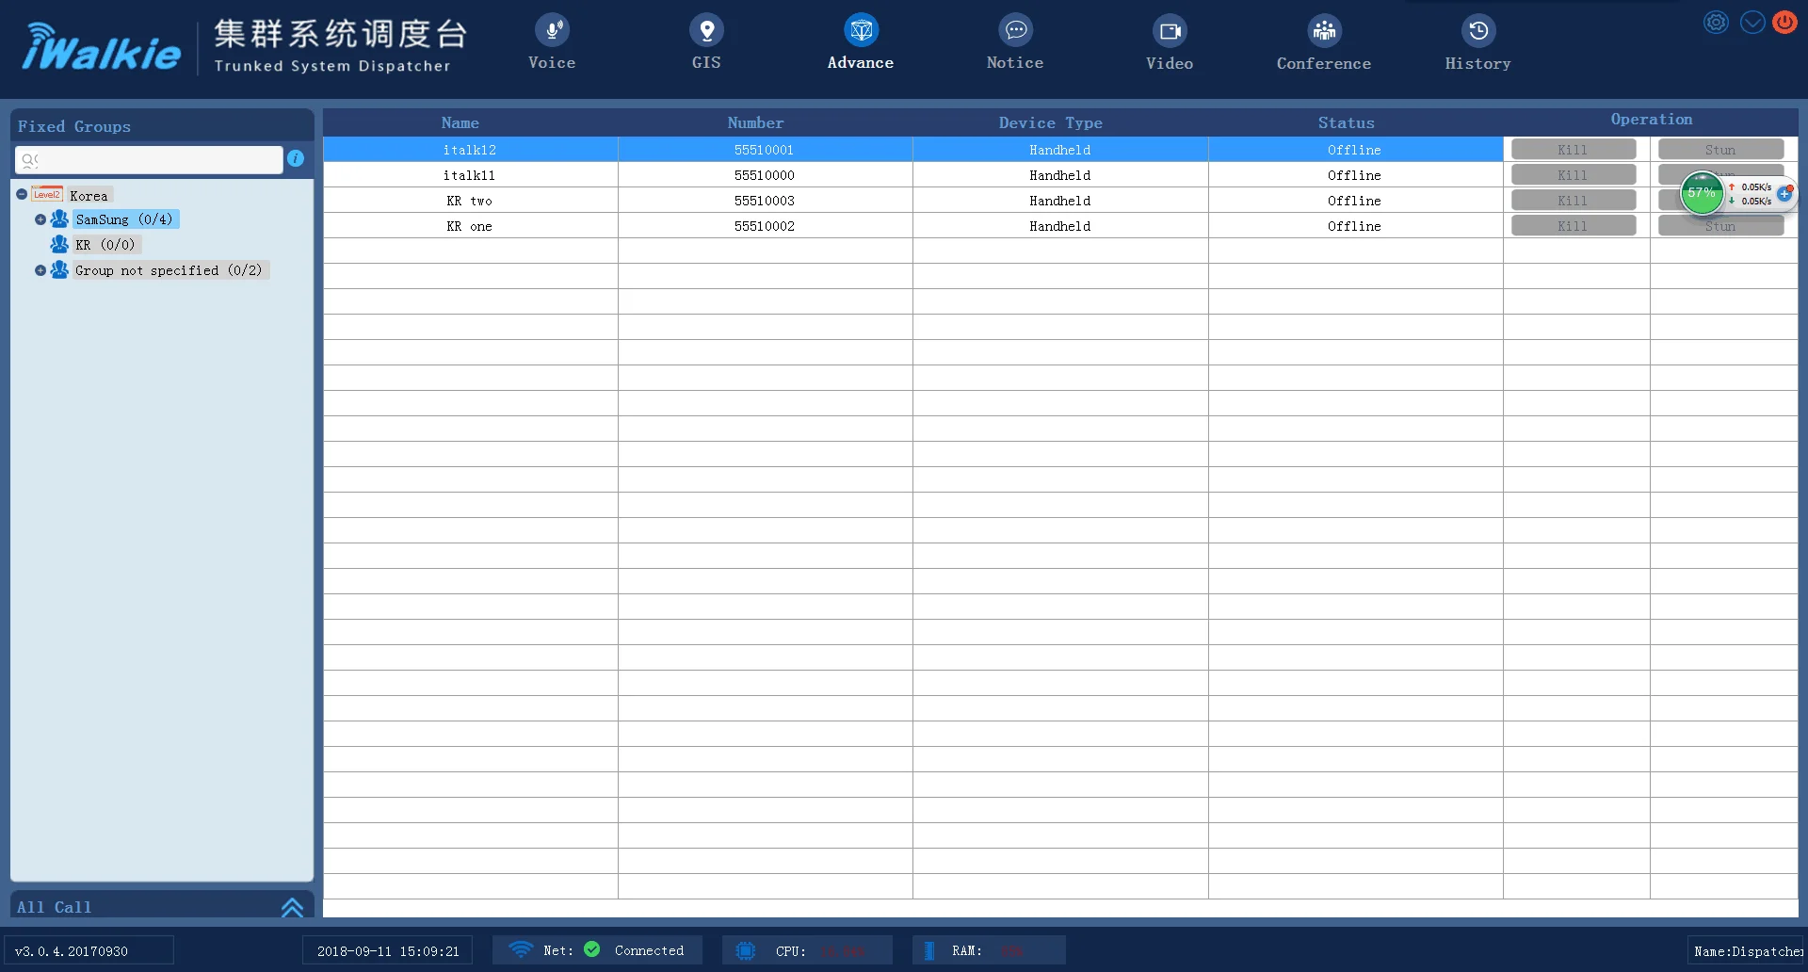1808x972 pixels.
Task: Open the Voice microphone icon
Action: [x=552, y=31]
